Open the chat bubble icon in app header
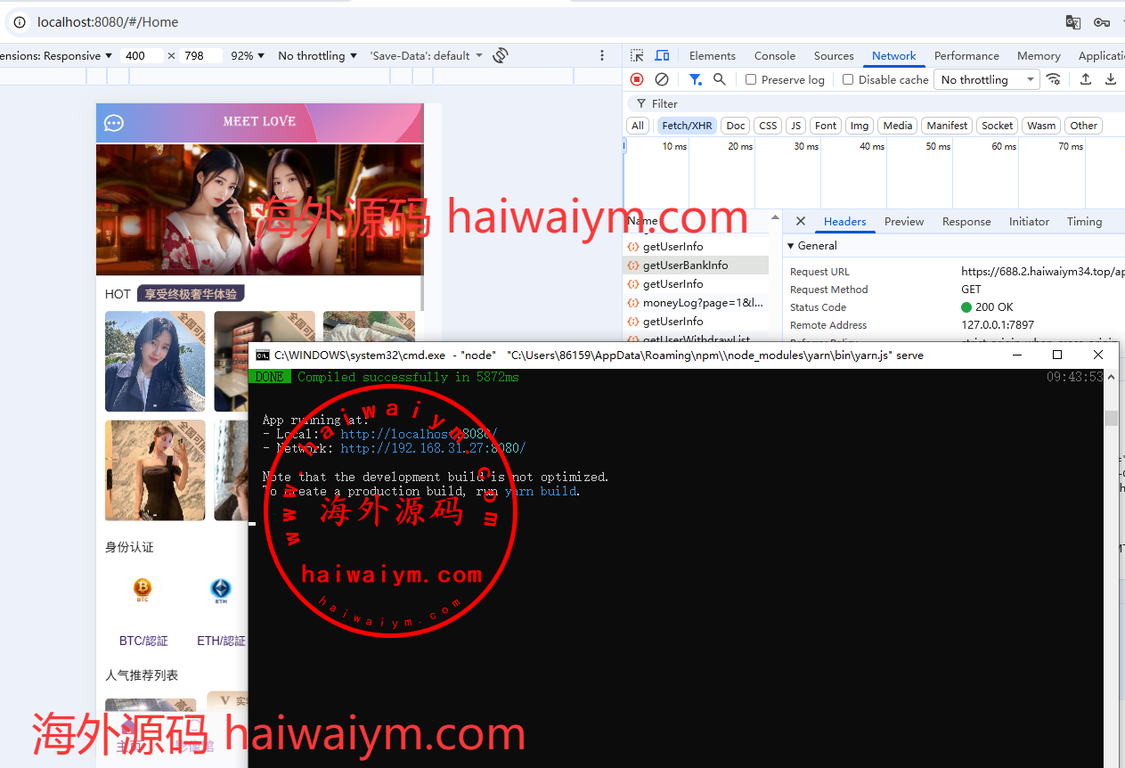1125x768 pixels. click(114, 123)
